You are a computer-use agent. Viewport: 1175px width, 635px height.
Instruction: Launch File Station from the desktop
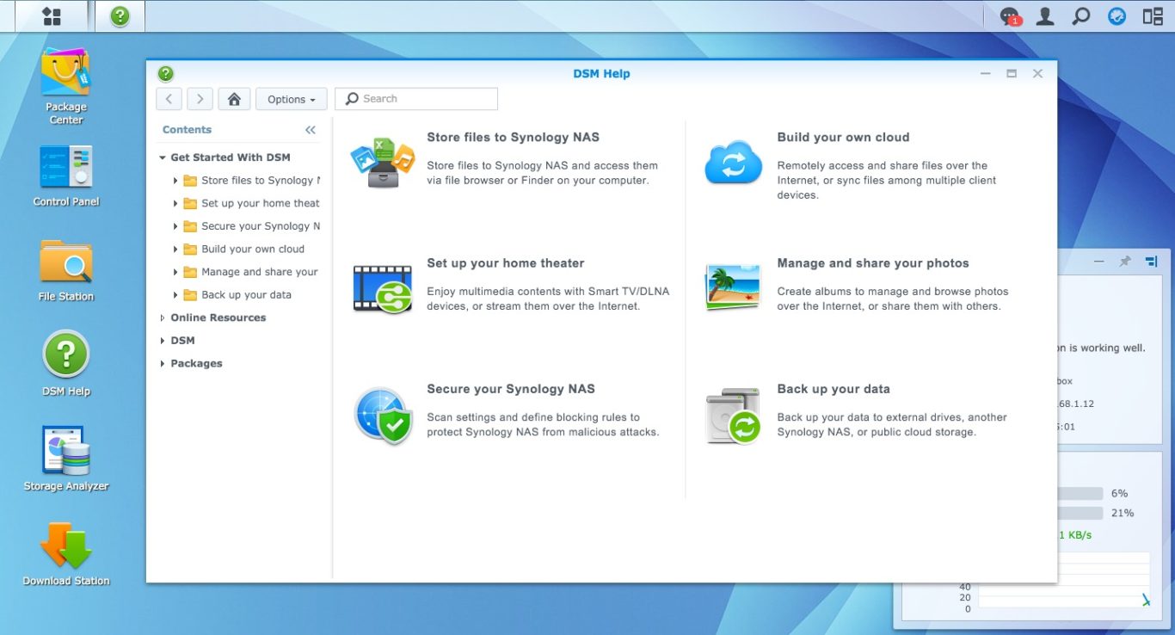(x=66, y=271)
